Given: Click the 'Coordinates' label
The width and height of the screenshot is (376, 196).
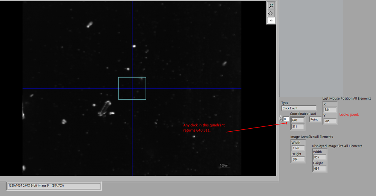Looking at the screenshot, I should pos(299,114).
